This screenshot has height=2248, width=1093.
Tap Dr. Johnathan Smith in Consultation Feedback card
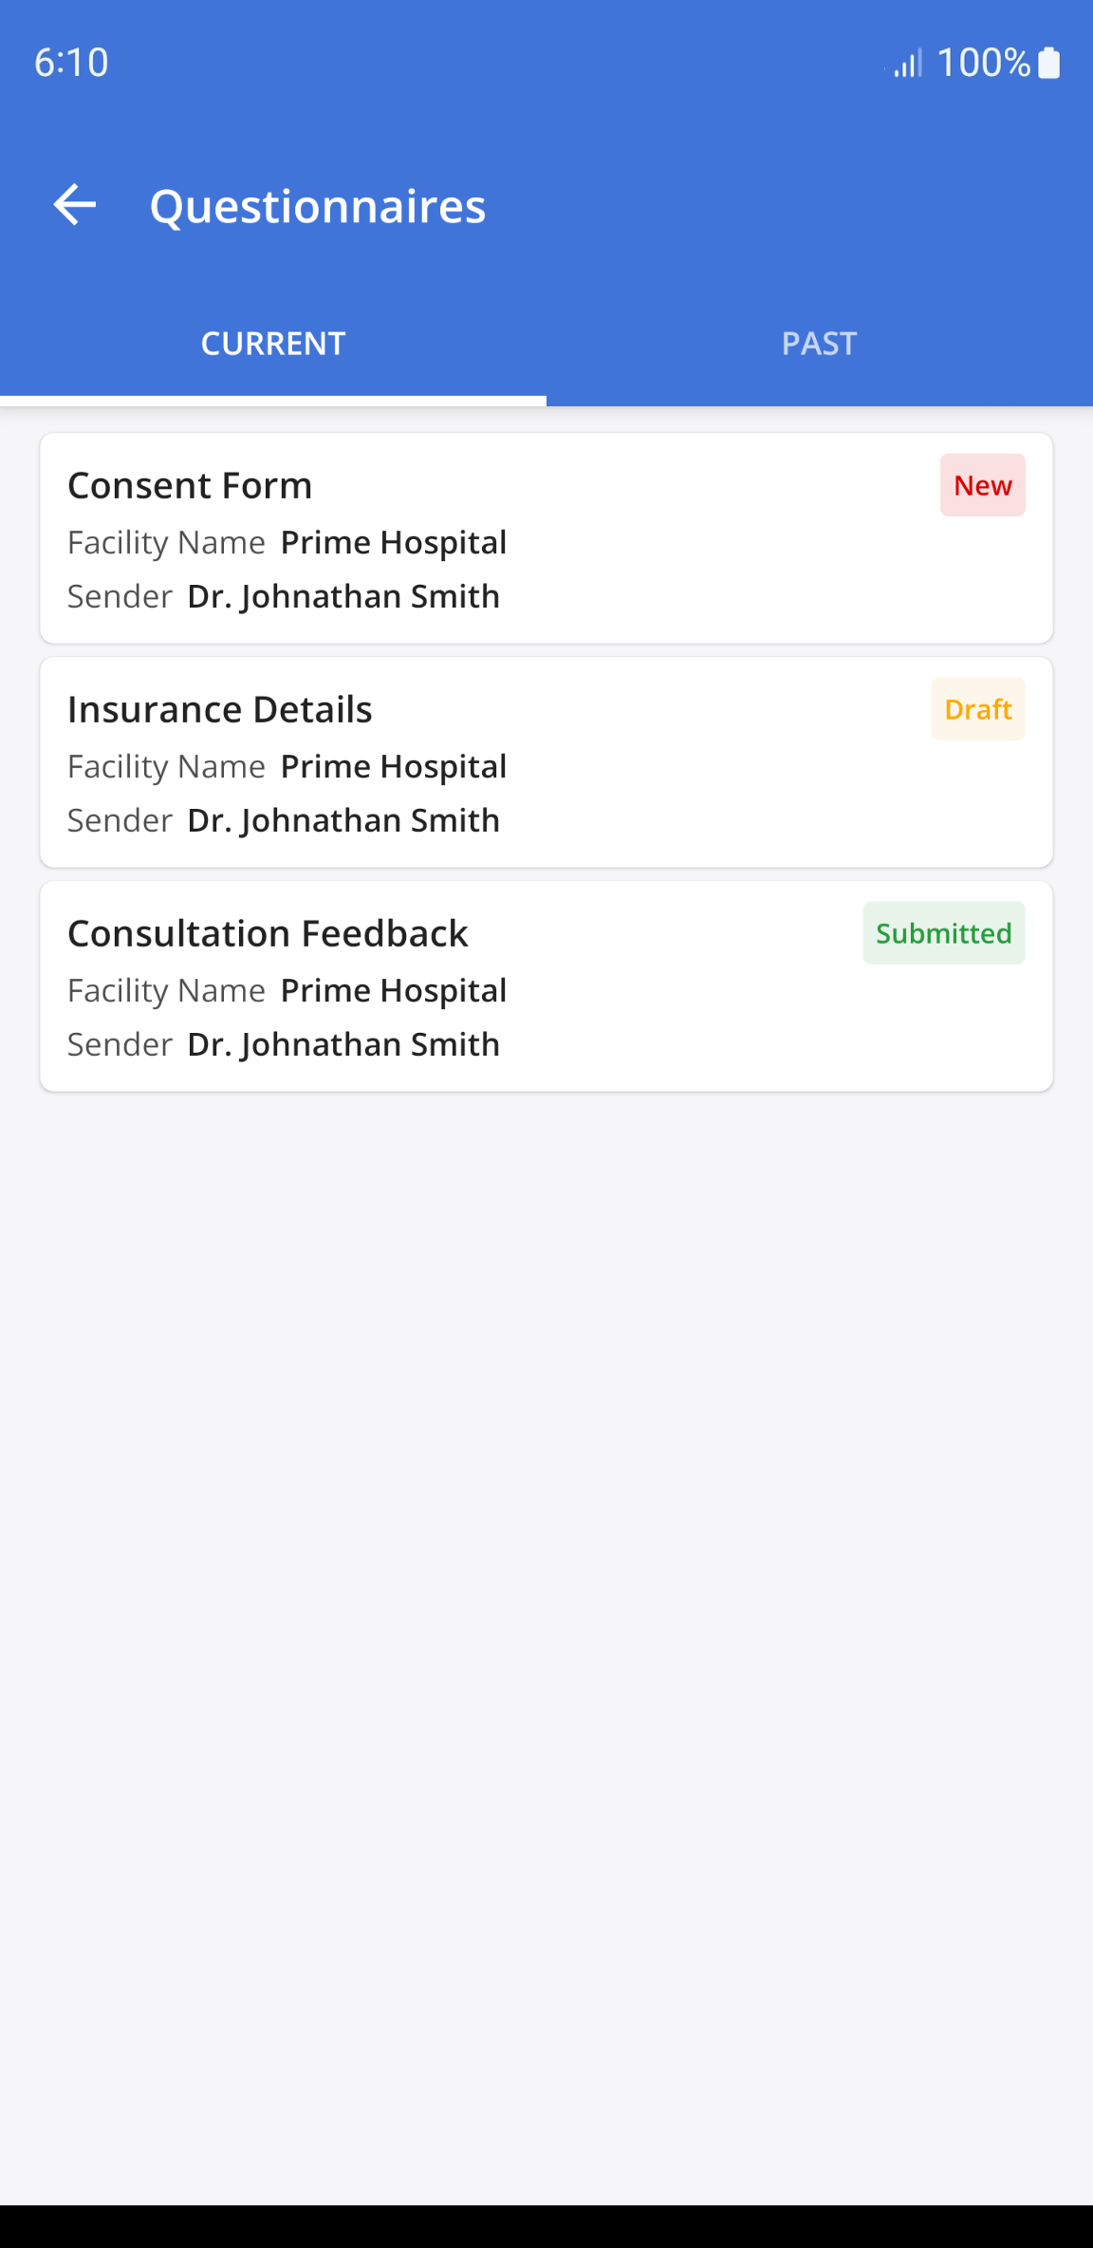pos(343,1044)
